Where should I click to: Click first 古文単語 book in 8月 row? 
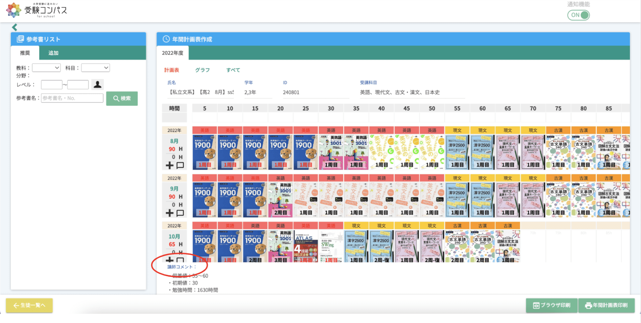[x=558, y=152]
